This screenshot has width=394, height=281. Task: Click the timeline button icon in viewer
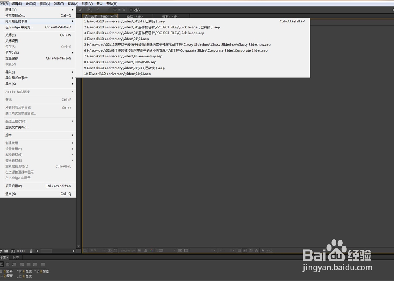(x=251, y=250)
